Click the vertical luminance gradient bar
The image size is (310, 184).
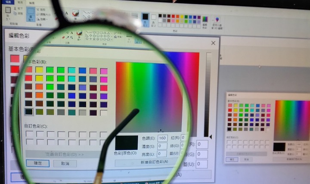(208, 94)
